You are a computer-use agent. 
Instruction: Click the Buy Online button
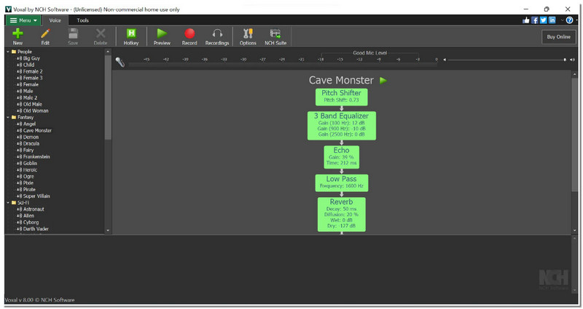point(558,37)
